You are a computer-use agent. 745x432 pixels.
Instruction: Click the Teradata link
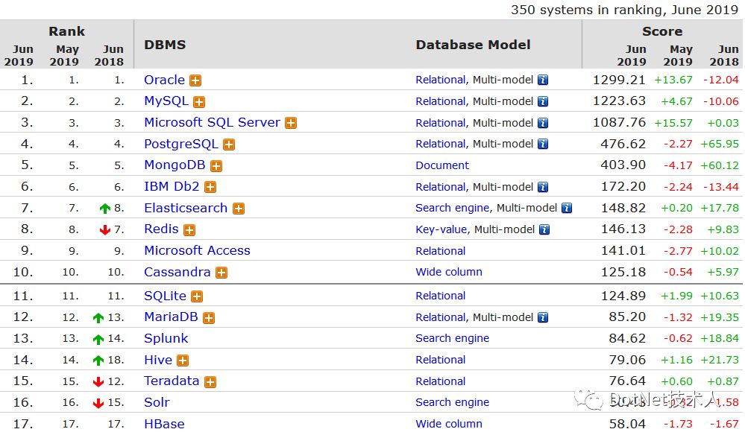click(172, 381)
